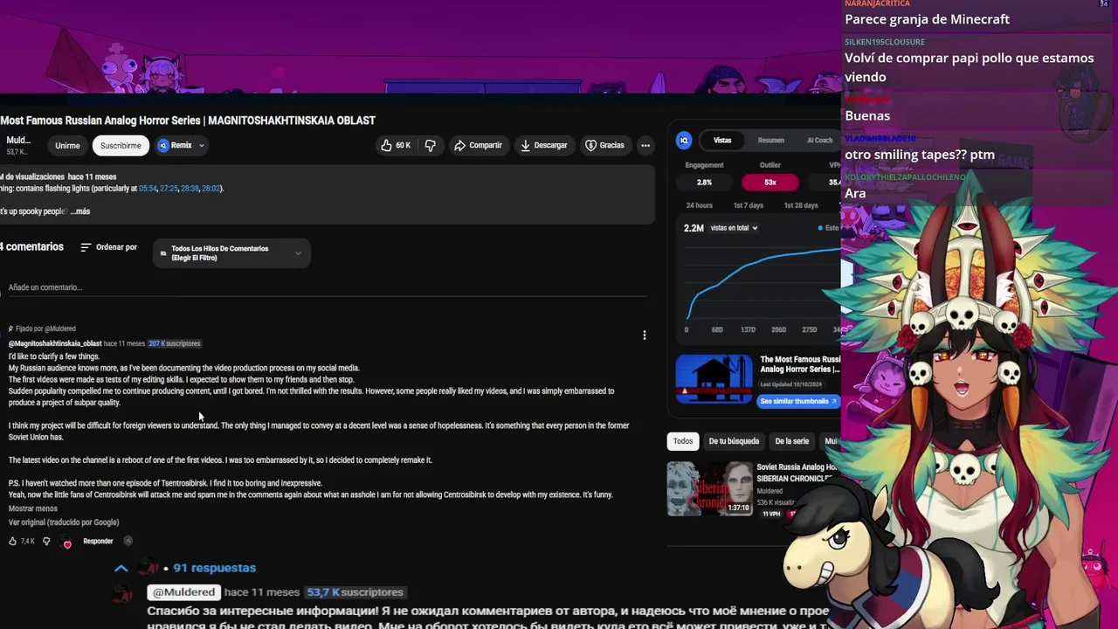Open the pinned comment's three-dot menu
Screen dimensions: 1118x629
coord(645,335)
